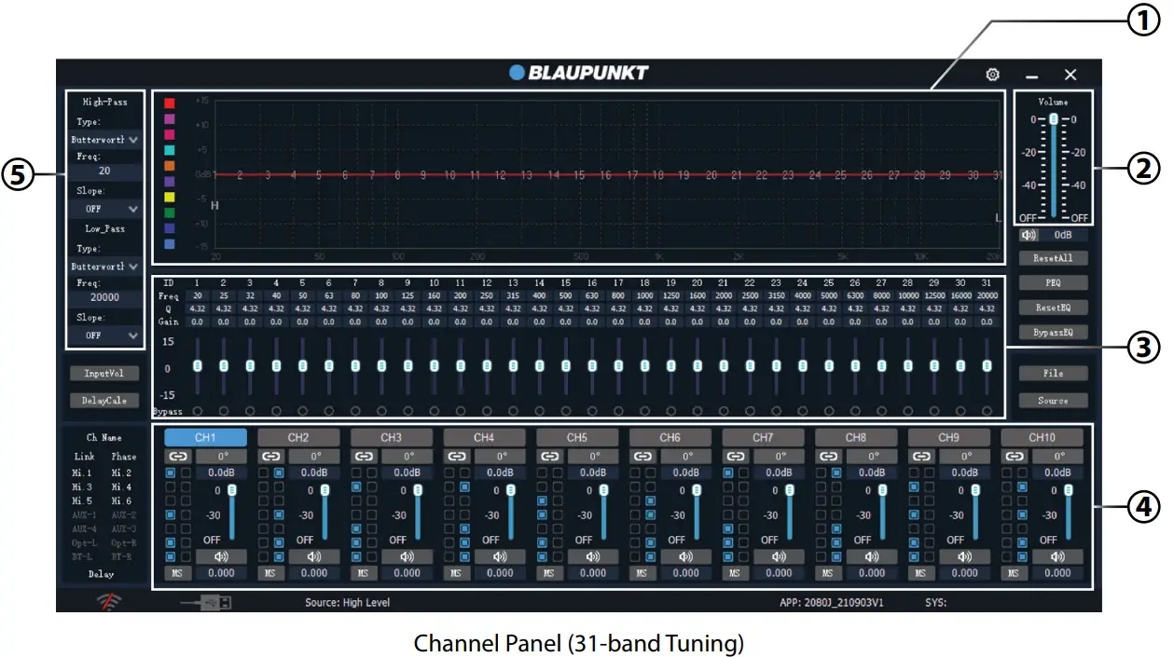Click the USB connection status icon
This screenshot has height=657, width=1174.
[x=206, y=603]
